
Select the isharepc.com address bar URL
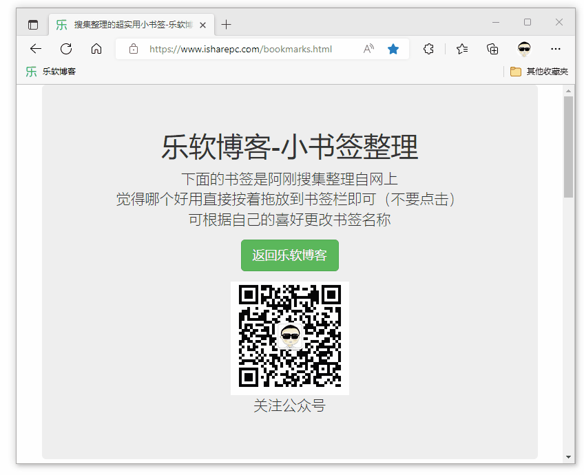point(240,49)
